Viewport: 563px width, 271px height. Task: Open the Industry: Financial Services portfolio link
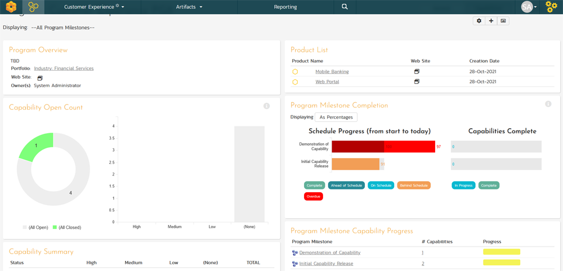pos(64,69)
